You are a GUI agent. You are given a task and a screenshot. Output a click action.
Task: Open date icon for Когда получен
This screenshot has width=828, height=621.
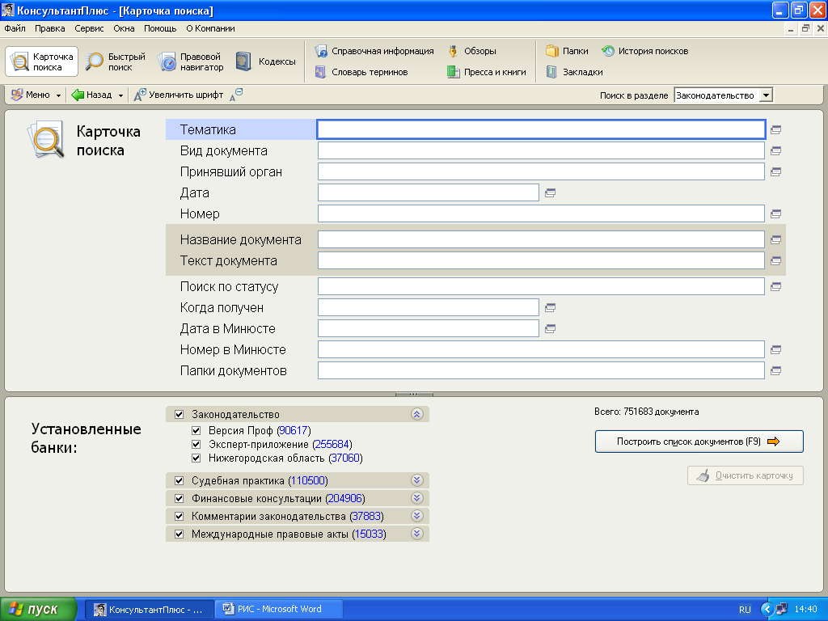[x=550, y=308]
